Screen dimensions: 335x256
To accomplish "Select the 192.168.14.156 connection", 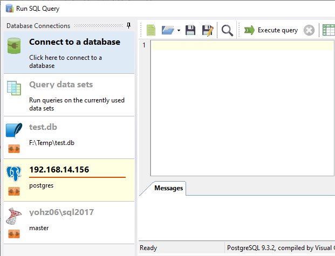I will pyautogui.click(x=69, y=180).
